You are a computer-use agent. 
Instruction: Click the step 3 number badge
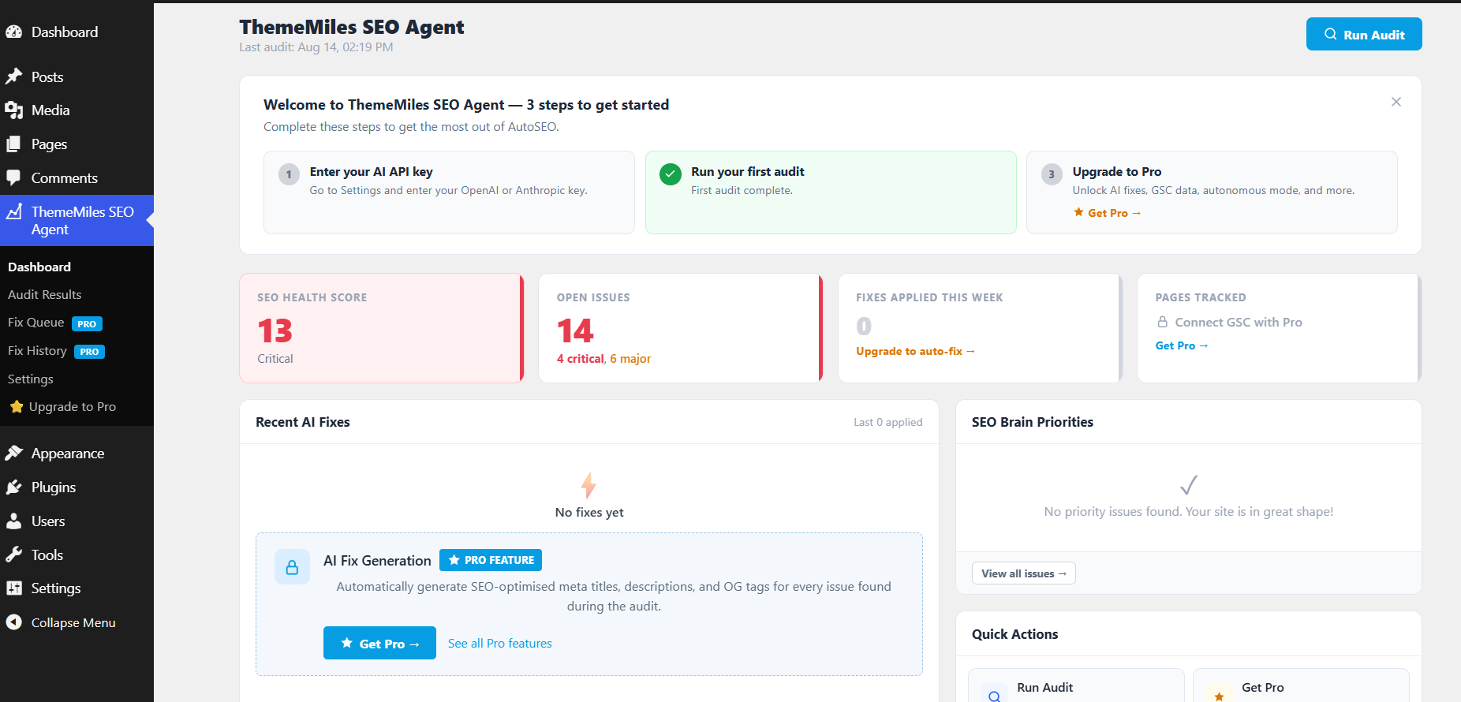(1052, 174)
